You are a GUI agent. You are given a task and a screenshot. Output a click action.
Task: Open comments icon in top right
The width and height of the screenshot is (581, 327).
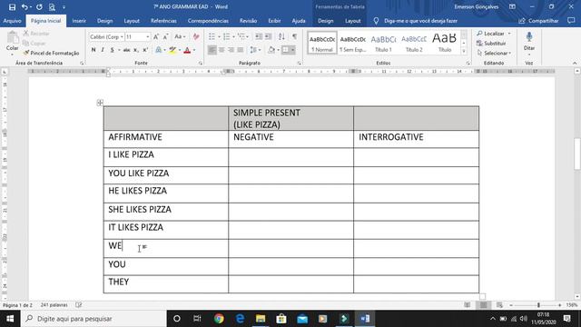pos(571,21)
